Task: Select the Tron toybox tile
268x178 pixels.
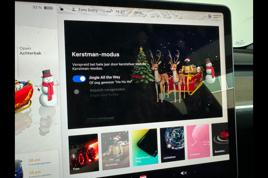Action: coord(84,154)
